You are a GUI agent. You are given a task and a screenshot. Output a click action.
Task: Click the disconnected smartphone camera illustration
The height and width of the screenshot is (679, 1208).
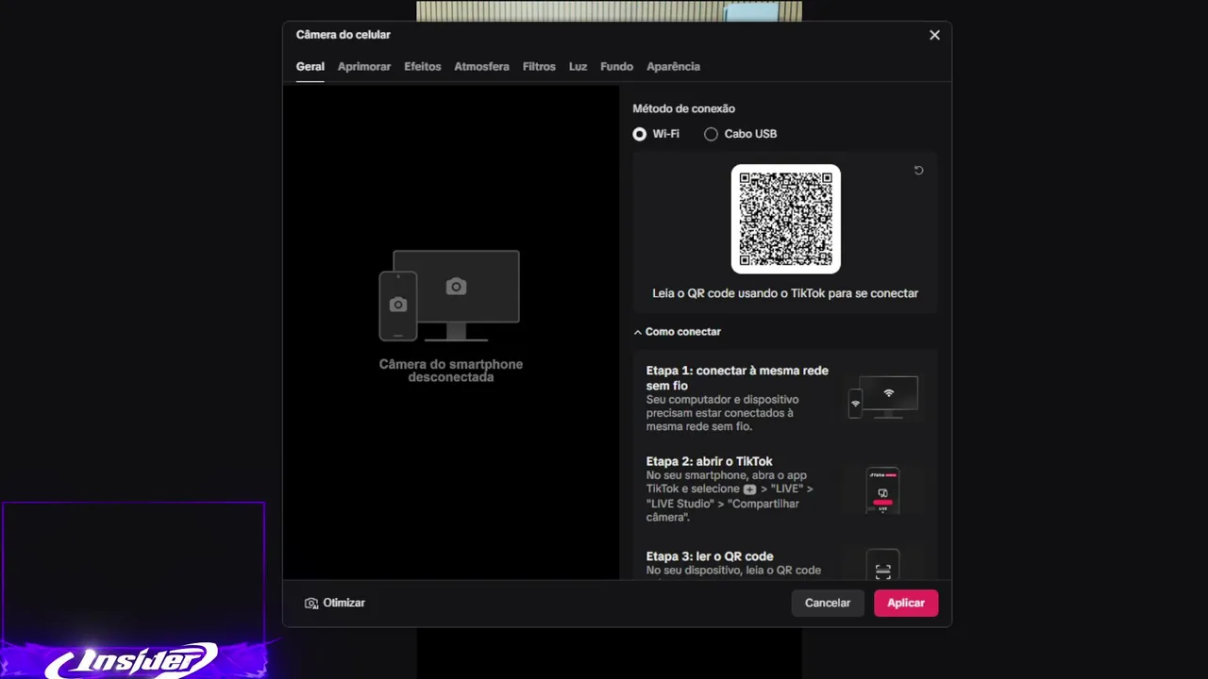click(x=449, y=296)
